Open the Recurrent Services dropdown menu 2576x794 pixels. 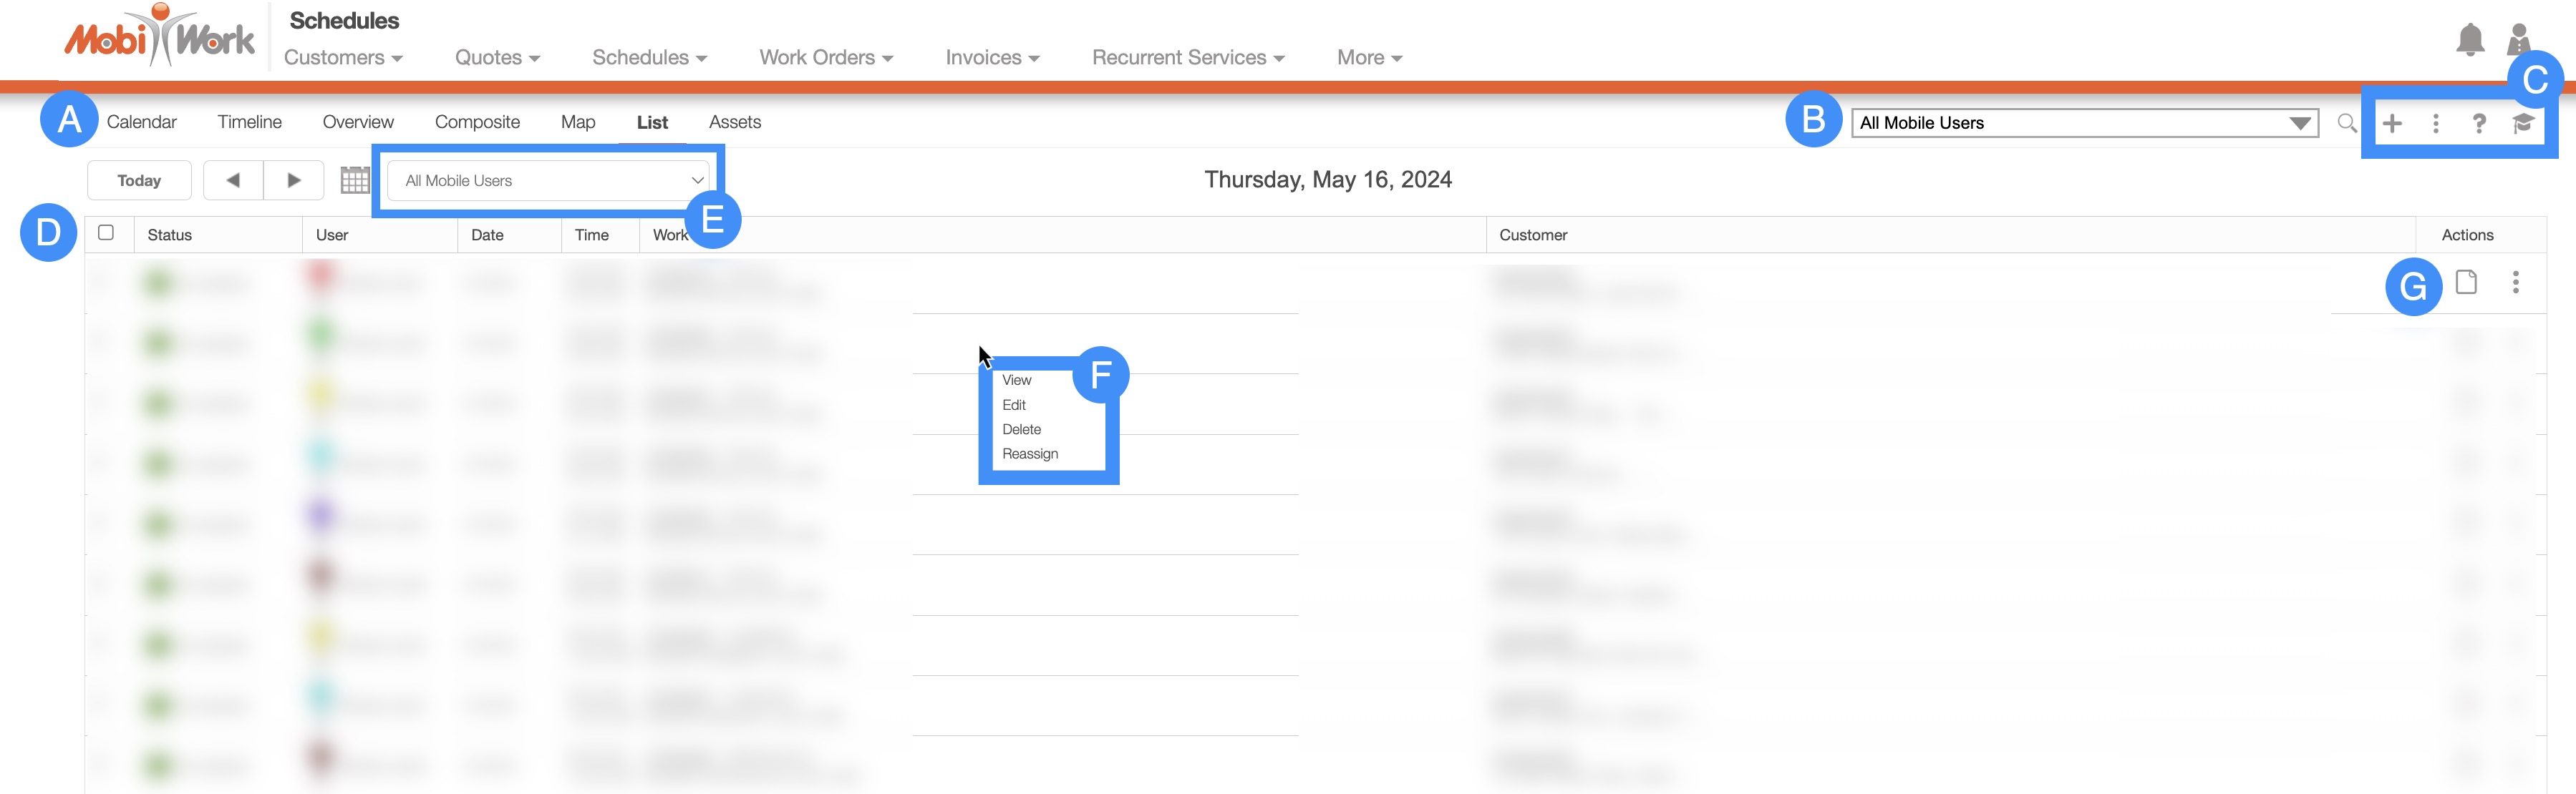point(1187,58)
